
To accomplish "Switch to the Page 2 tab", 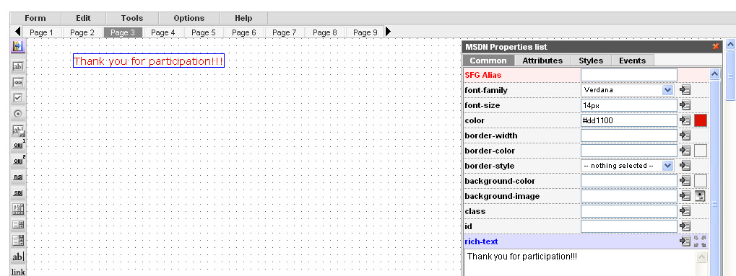I will point(82,32).
